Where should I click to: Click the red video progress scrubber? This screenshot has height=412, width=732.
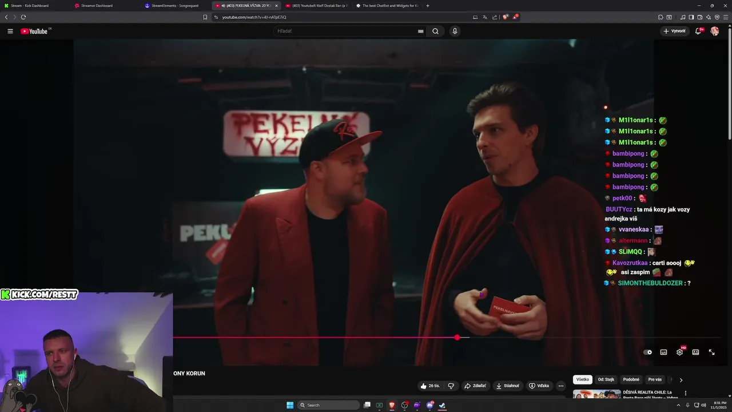(457, 338)
